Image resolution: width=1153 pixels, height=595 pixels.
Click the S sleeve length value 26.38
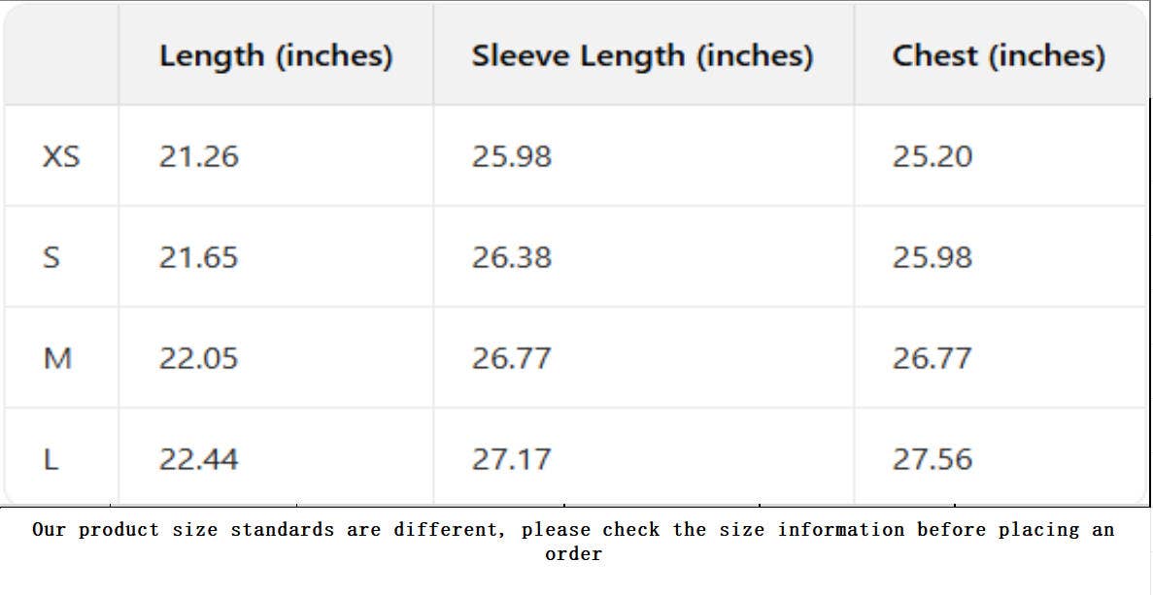[512, 257]
